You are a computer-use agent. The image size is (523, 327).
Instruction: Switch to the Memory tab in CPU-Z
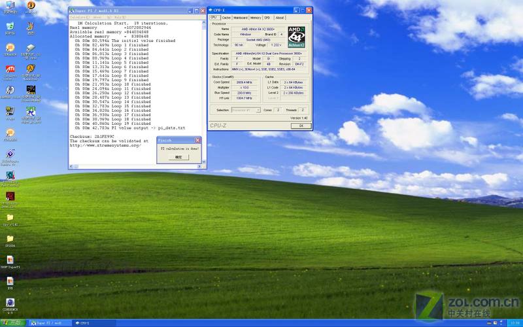coord(256,18)
